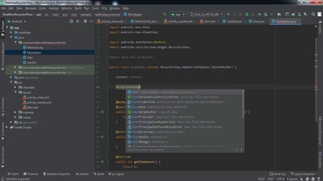
Task: Click the Debug app bug icon
Action: point(247,15)
